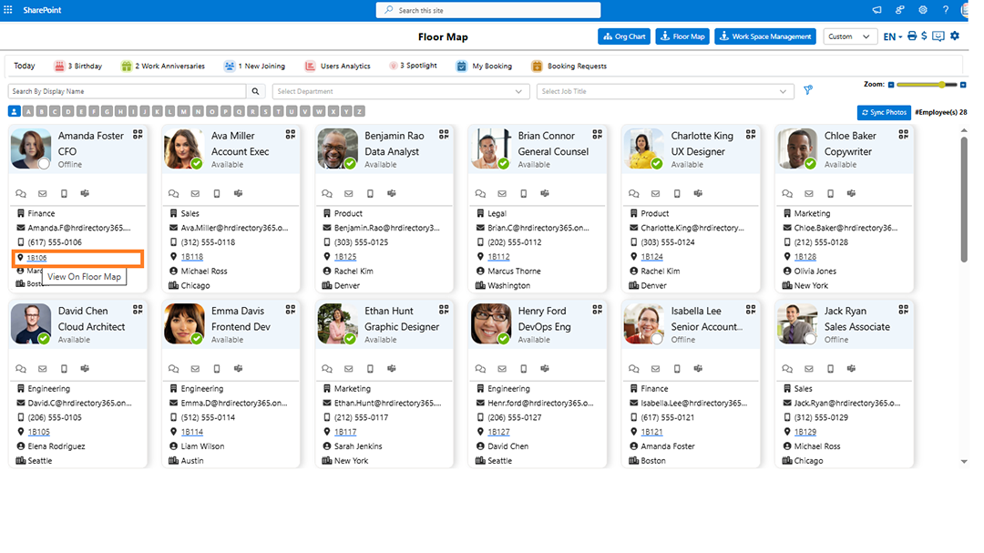The width and height of the screenshot is (984, 553).
Task: Switch to Users Analytics tab
Action: pos(337,67)
